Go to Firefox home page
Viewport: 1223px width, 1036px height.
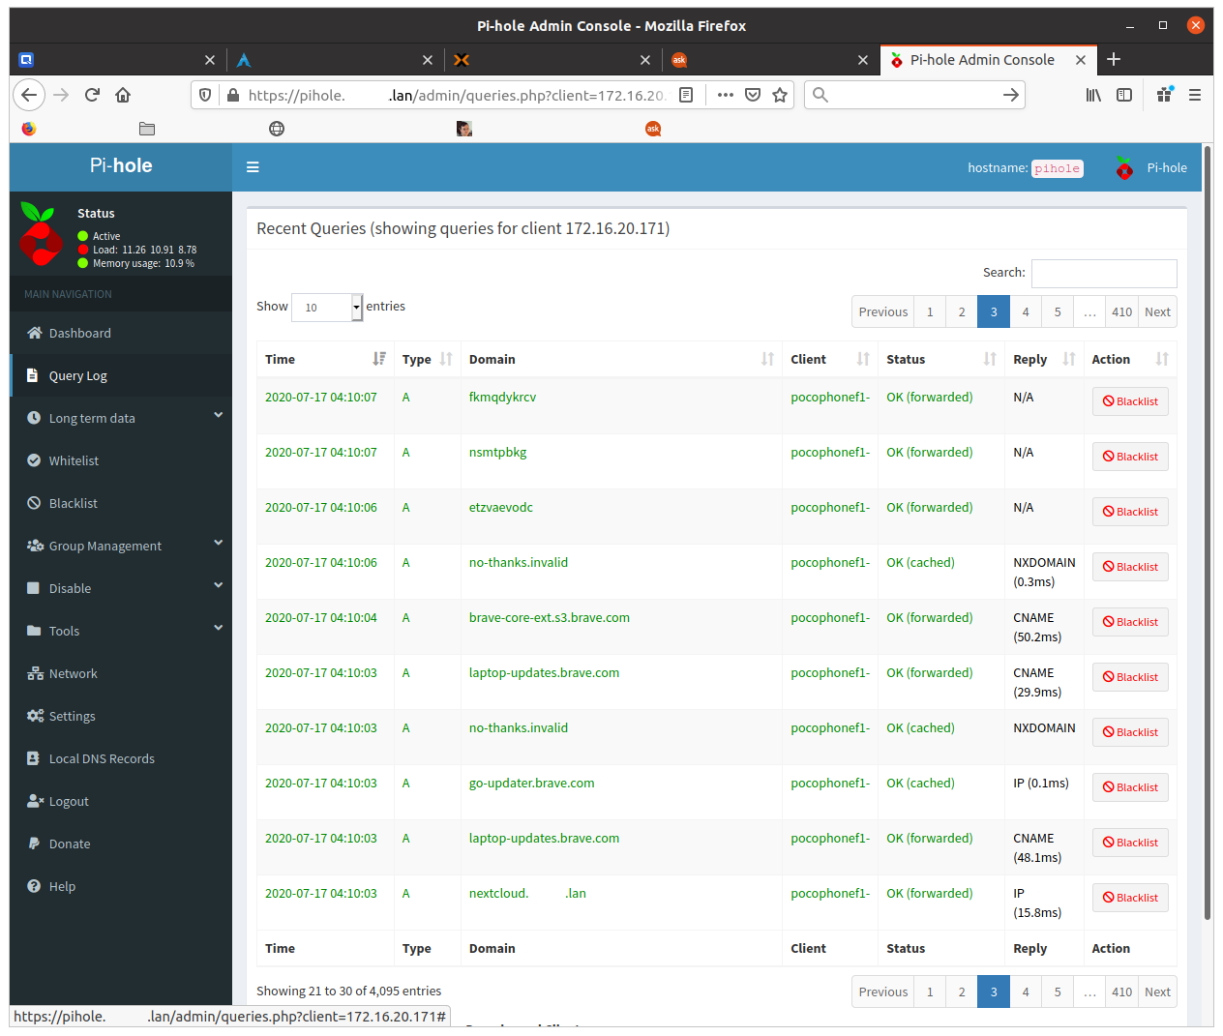[x=123, y=95]
